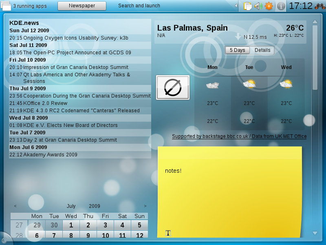
Task: Click the volume speaker tray icon
Action: [258, 6]
